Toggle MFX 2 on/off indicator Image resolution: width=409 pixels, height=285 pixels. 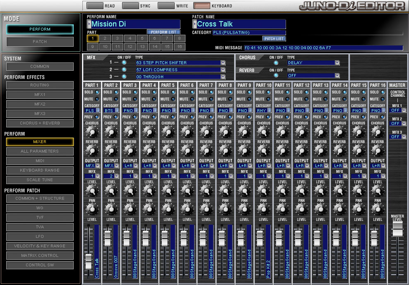(124, 69)
